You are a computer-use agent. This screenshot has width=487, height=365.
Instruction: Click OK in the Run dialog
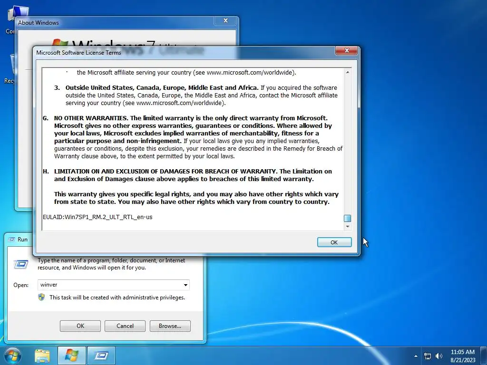click(x=80, y=326)
